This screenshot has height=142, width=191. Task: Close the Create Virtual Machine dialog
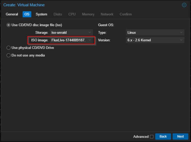[x=184, y=5]
